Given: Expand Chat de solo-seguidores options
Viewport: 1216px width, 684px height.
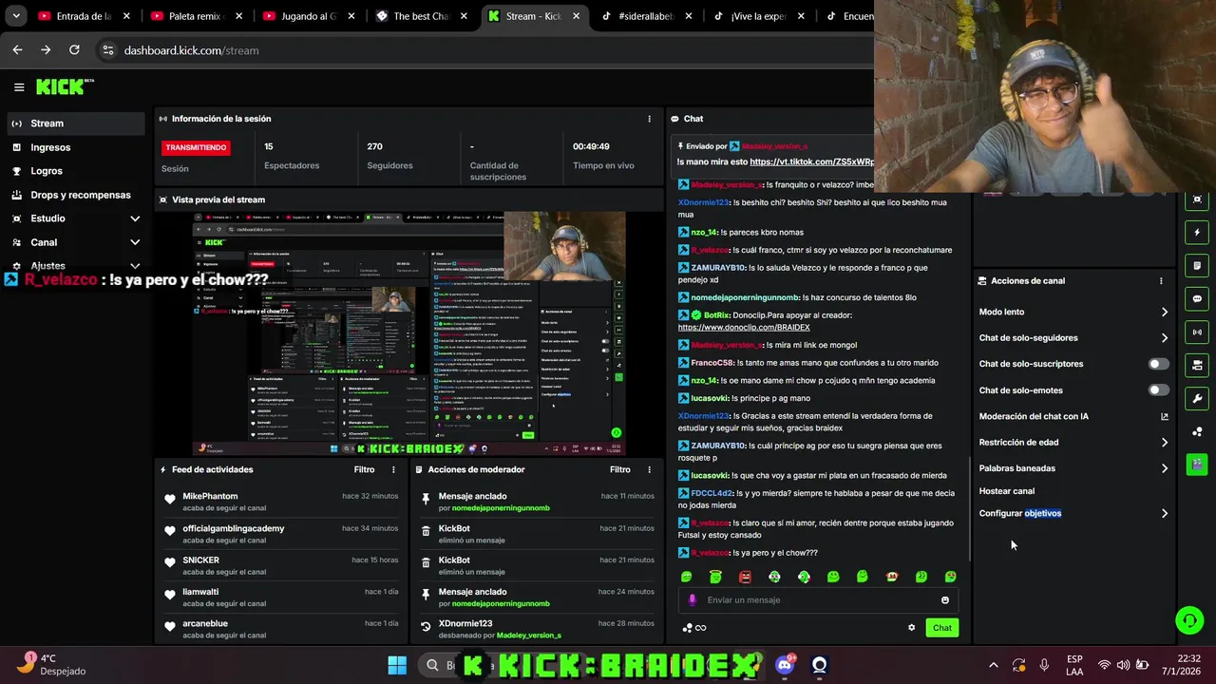Looking at the screenshot, I should 1165,338.
